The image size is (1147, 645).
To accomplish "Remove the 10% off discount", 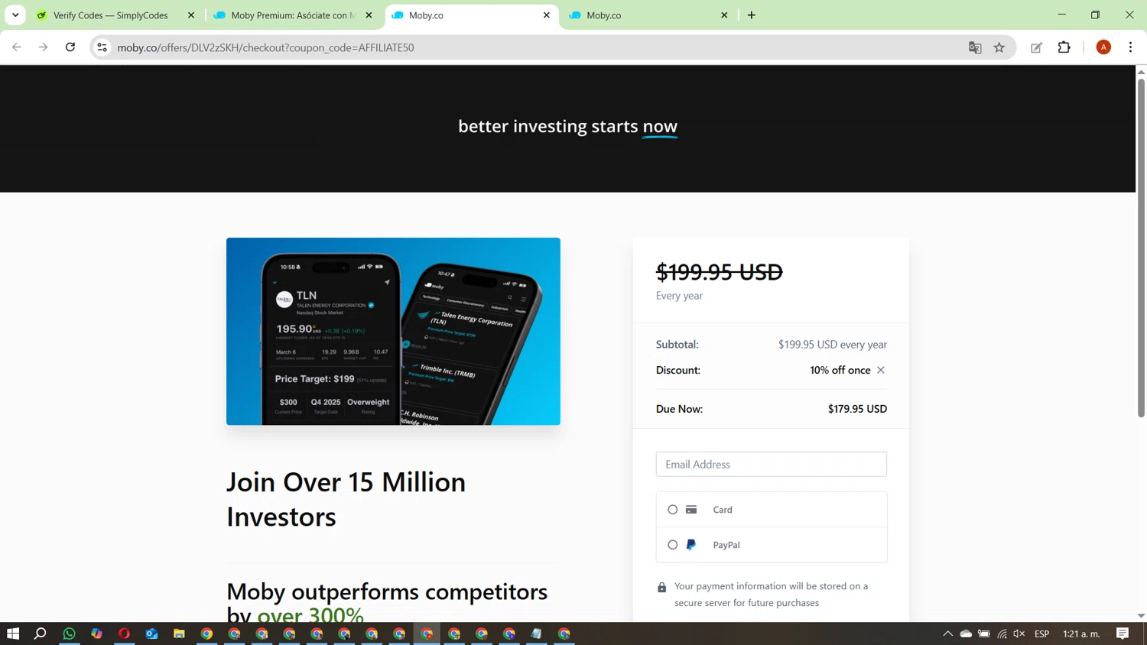I will pyautogui.click(x=881, y=370).
